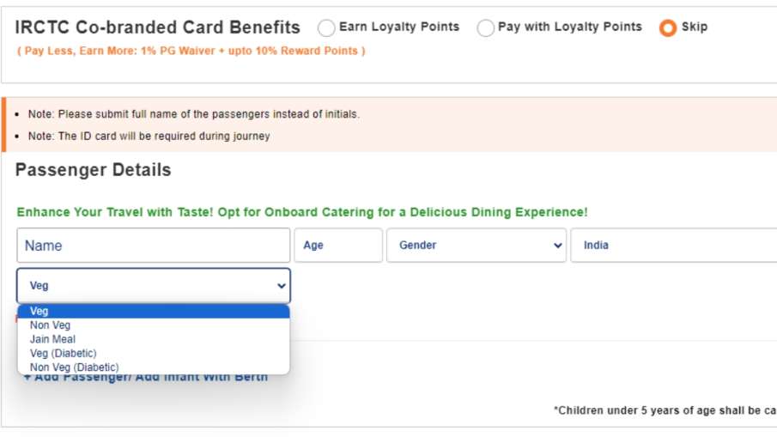Click the Age input field
Image resolution: width=777 pixels, height=437 pixels.
(x=338, y=246)
